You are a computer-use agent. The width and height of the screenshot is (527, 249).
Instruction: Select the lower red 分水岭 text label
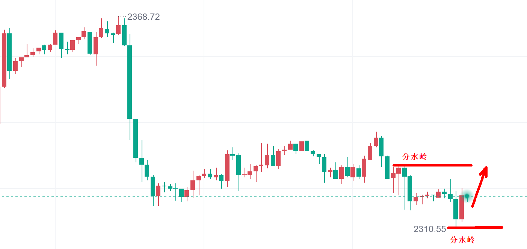[x=462, y=240]
